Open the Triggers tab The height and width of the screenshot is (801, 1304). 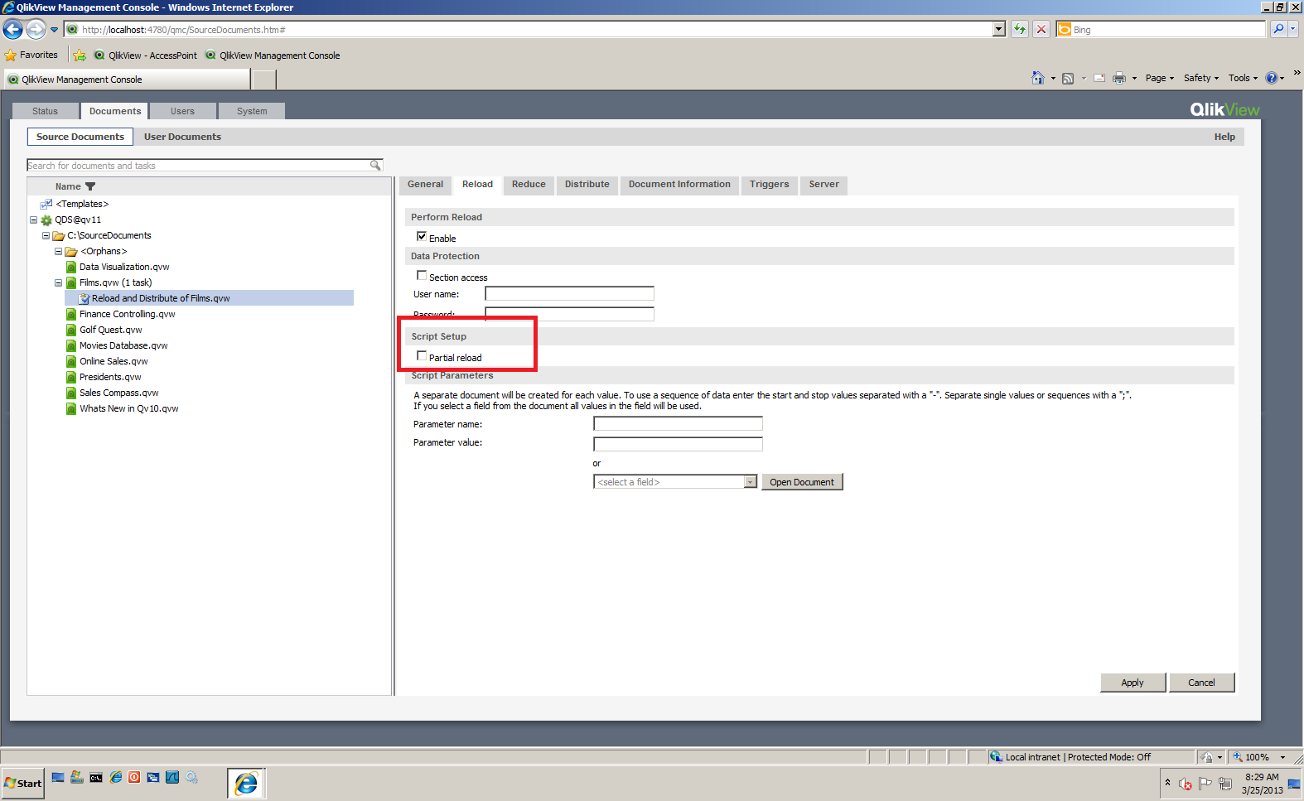[x=770, y=185]
